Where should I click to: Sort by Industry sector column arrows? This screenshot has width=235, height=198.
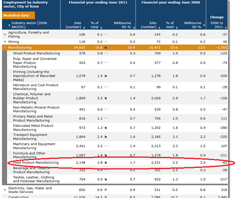9,25
